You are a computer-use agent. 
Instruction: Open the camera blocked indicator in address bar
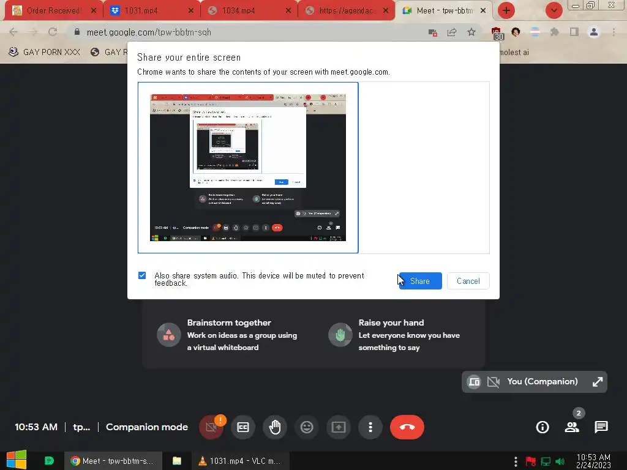pyautogui.click(x=433, y=32)
